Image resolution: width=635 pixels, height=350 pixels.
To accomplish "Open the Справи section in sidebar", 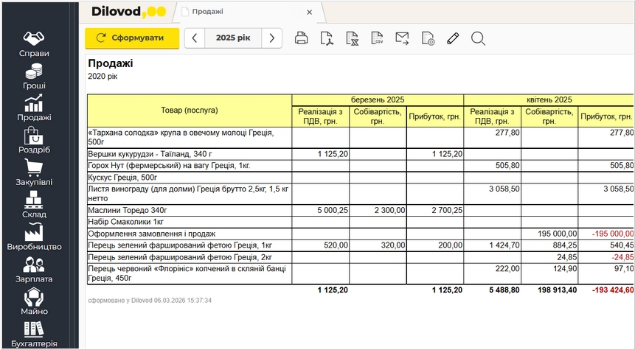I will click(x=34, y=44).
